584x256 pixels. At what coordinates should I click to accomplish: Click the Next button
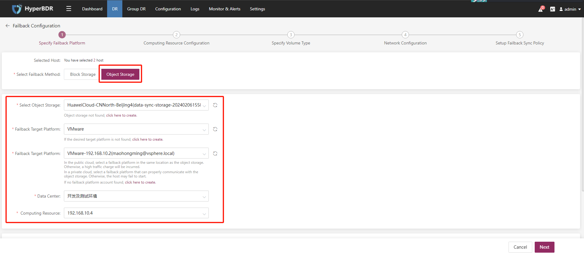(x=544, y=247)
